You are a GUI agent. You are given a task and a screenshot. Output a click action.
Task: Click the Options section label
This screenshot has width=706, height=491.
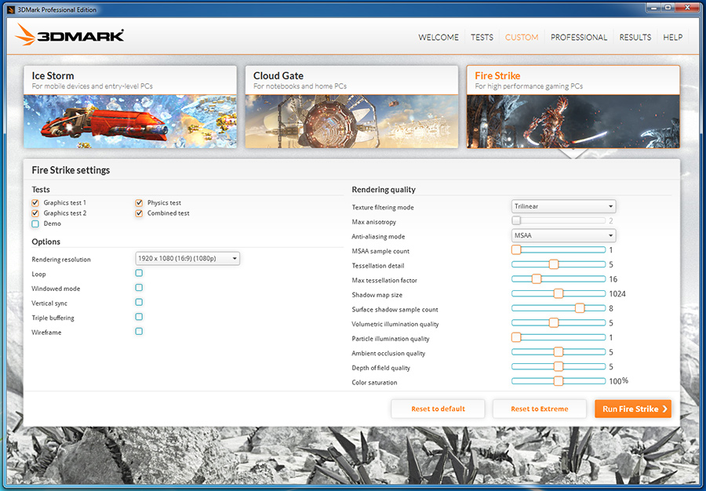(x=46, y=242)
